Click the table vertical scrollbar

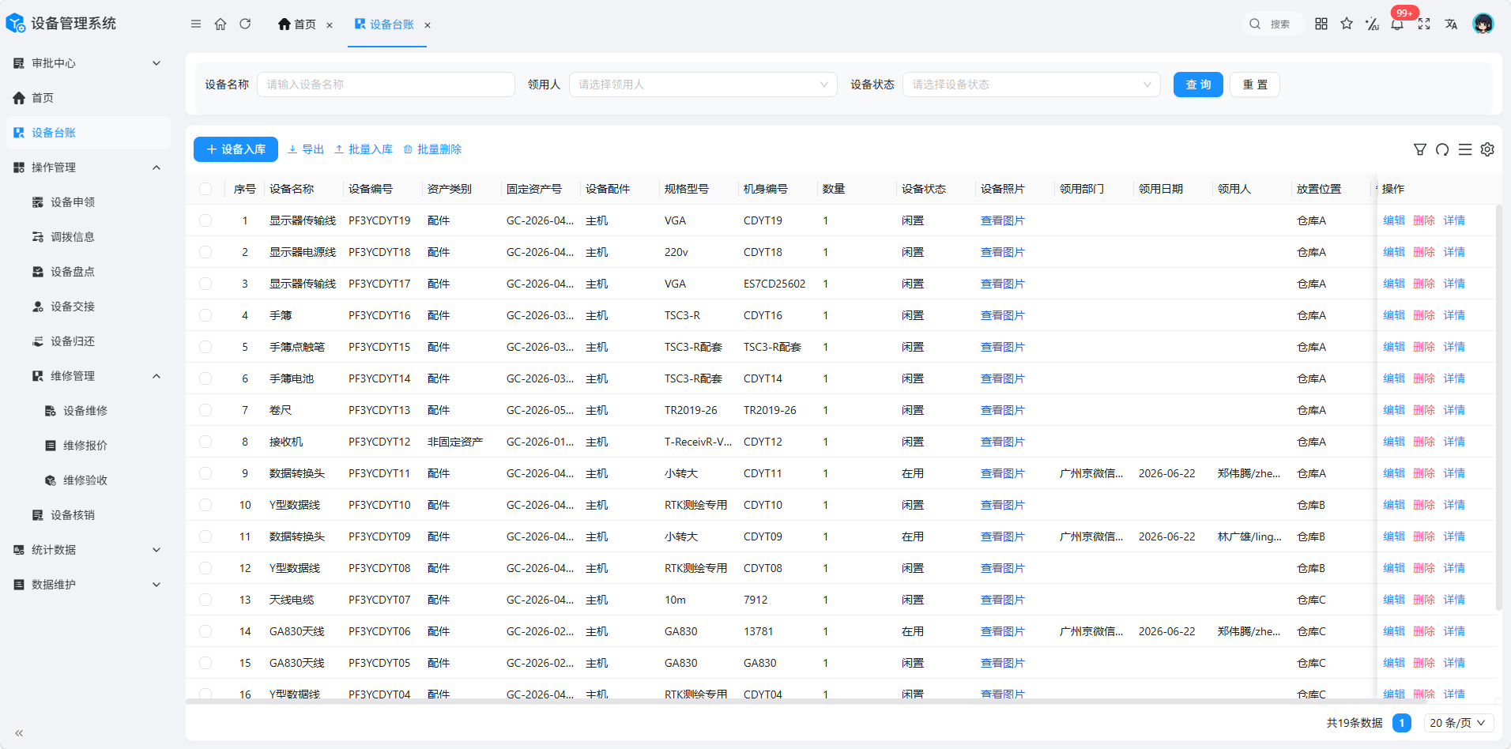pyautogui.click(x=1498, y=408)
